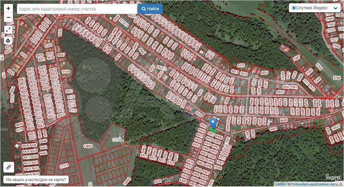Select land parcel 14850
Image resolution: width=344 pixels, height=187 pixels.
click(88, 146)
